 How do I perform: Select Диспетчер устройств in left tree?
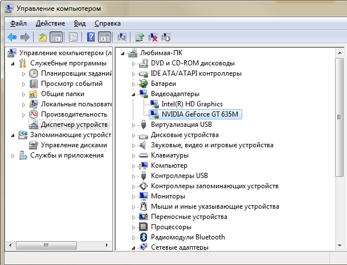(x=74, y=125)
